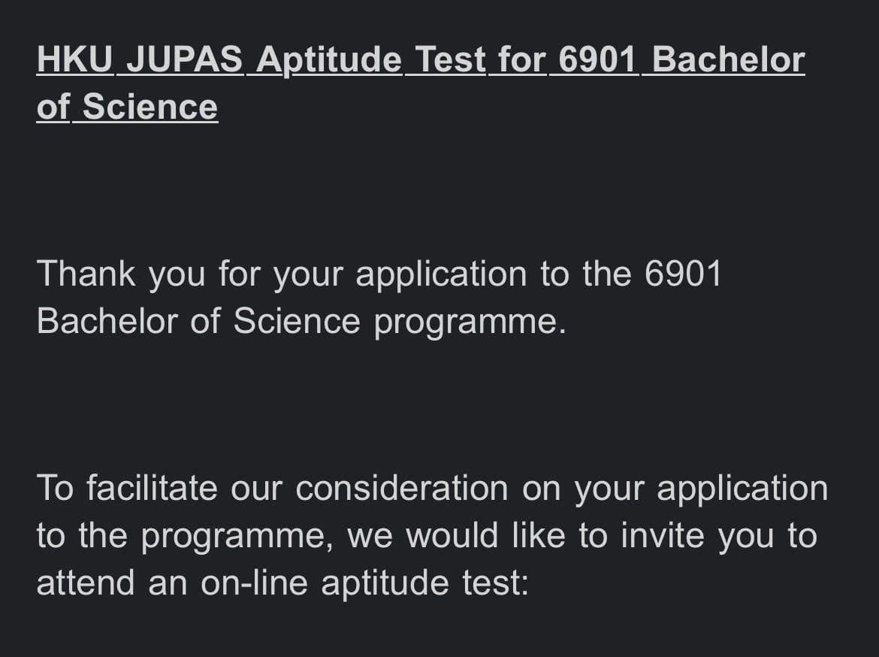Screen dimensions: 879x657
Task: Click the underlined 'of Science' heading text
Action: click(127, 107)
